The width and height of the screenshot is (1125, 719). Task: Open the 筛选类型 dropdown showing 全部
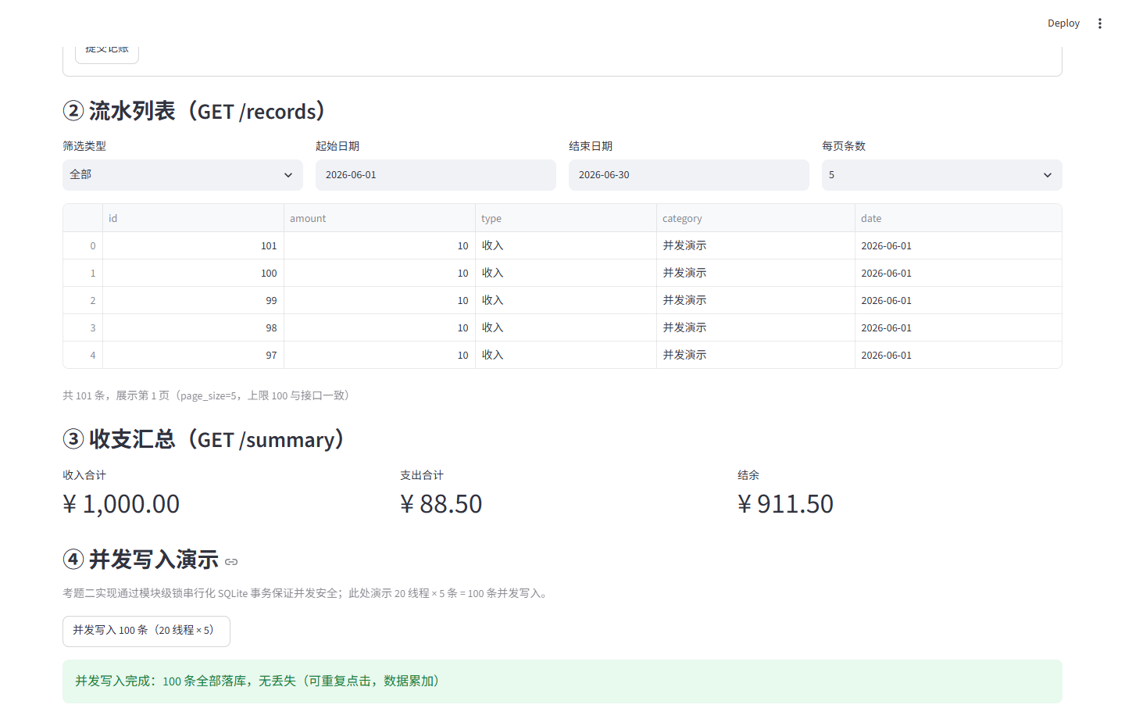(183, 175)
